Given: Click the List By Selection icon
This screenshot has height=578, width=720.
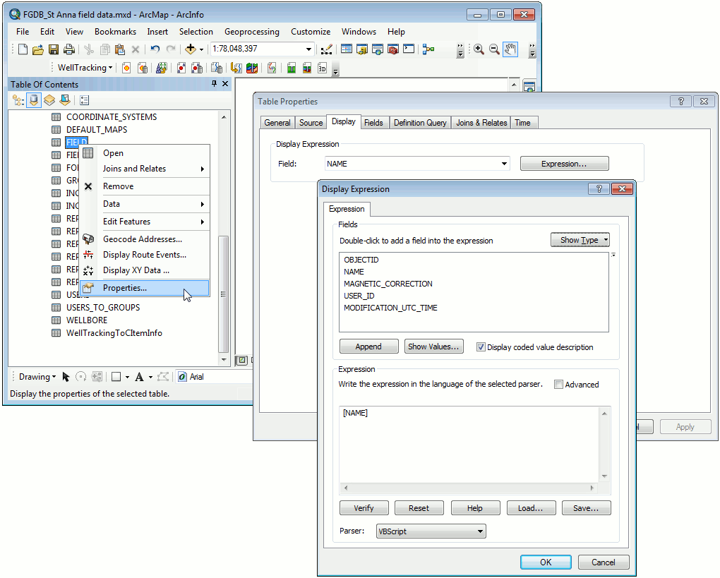Looking at the screenshot, I should 65,100.
